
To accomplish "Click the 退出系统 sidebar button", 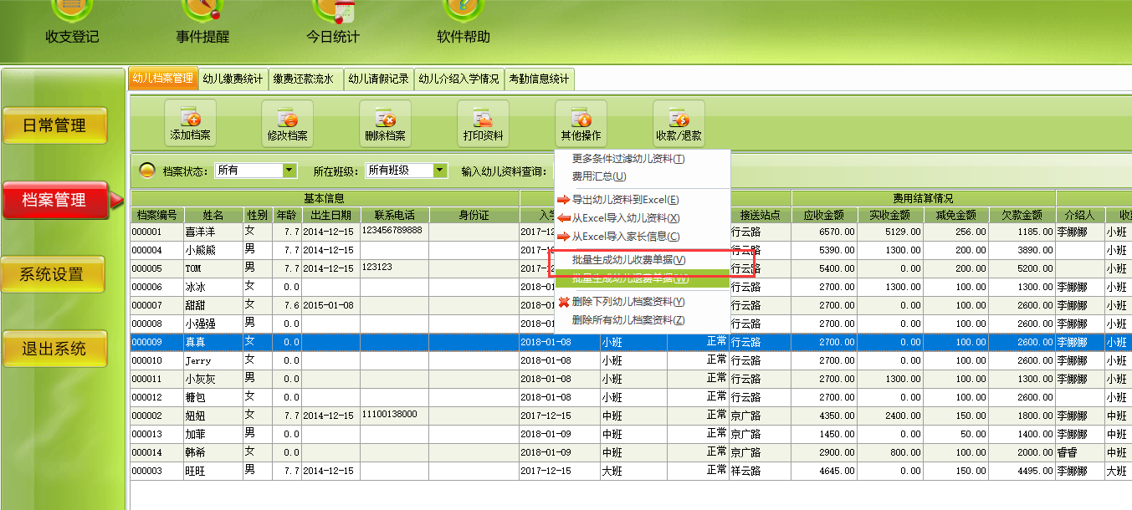I will [x=54, y=349].
